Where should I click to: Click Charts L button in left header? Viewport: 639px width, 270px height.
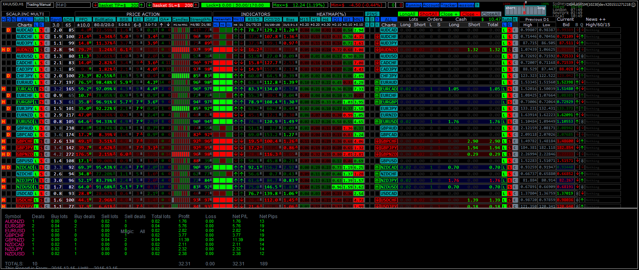coord(36,25)
